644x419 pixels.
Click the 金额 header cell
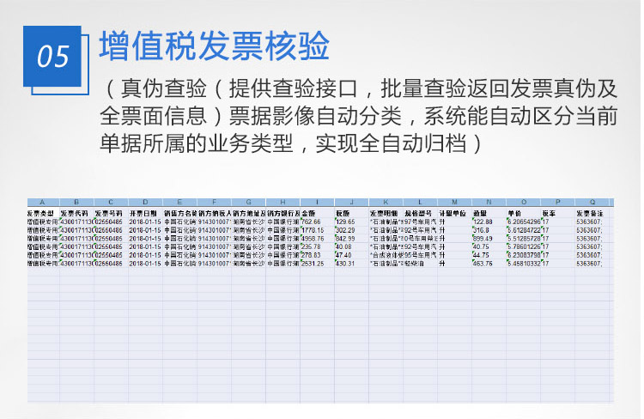click(x=317, y=212)
